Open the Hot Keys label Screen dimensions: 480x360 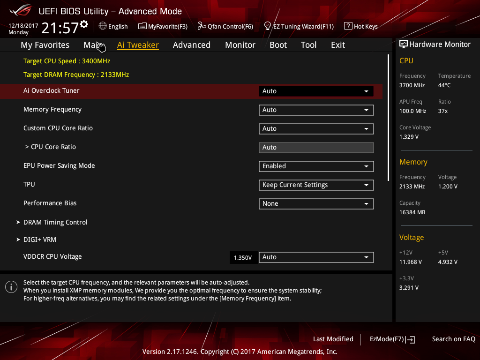click(x=366, y=27)
